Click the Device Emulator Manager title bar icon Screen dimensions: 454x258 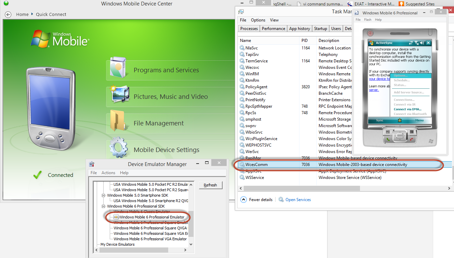(91, 164)
